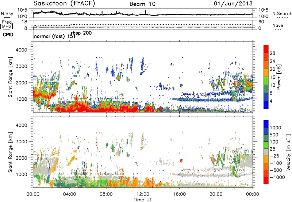
Task: Click the Velocity [m s-1] colorbar title
Action: [x=288, y=152]
